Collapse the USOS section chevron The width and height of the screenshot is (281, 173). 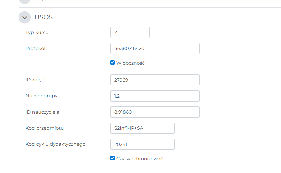[x=25, y=17]
